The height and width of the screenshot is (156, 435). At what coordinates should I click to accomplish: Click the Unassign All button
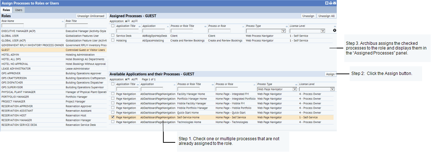(x=327, y=16)
